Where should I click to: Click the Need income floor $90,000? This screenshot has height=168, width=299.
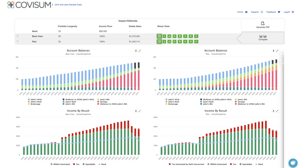(103, 31)
